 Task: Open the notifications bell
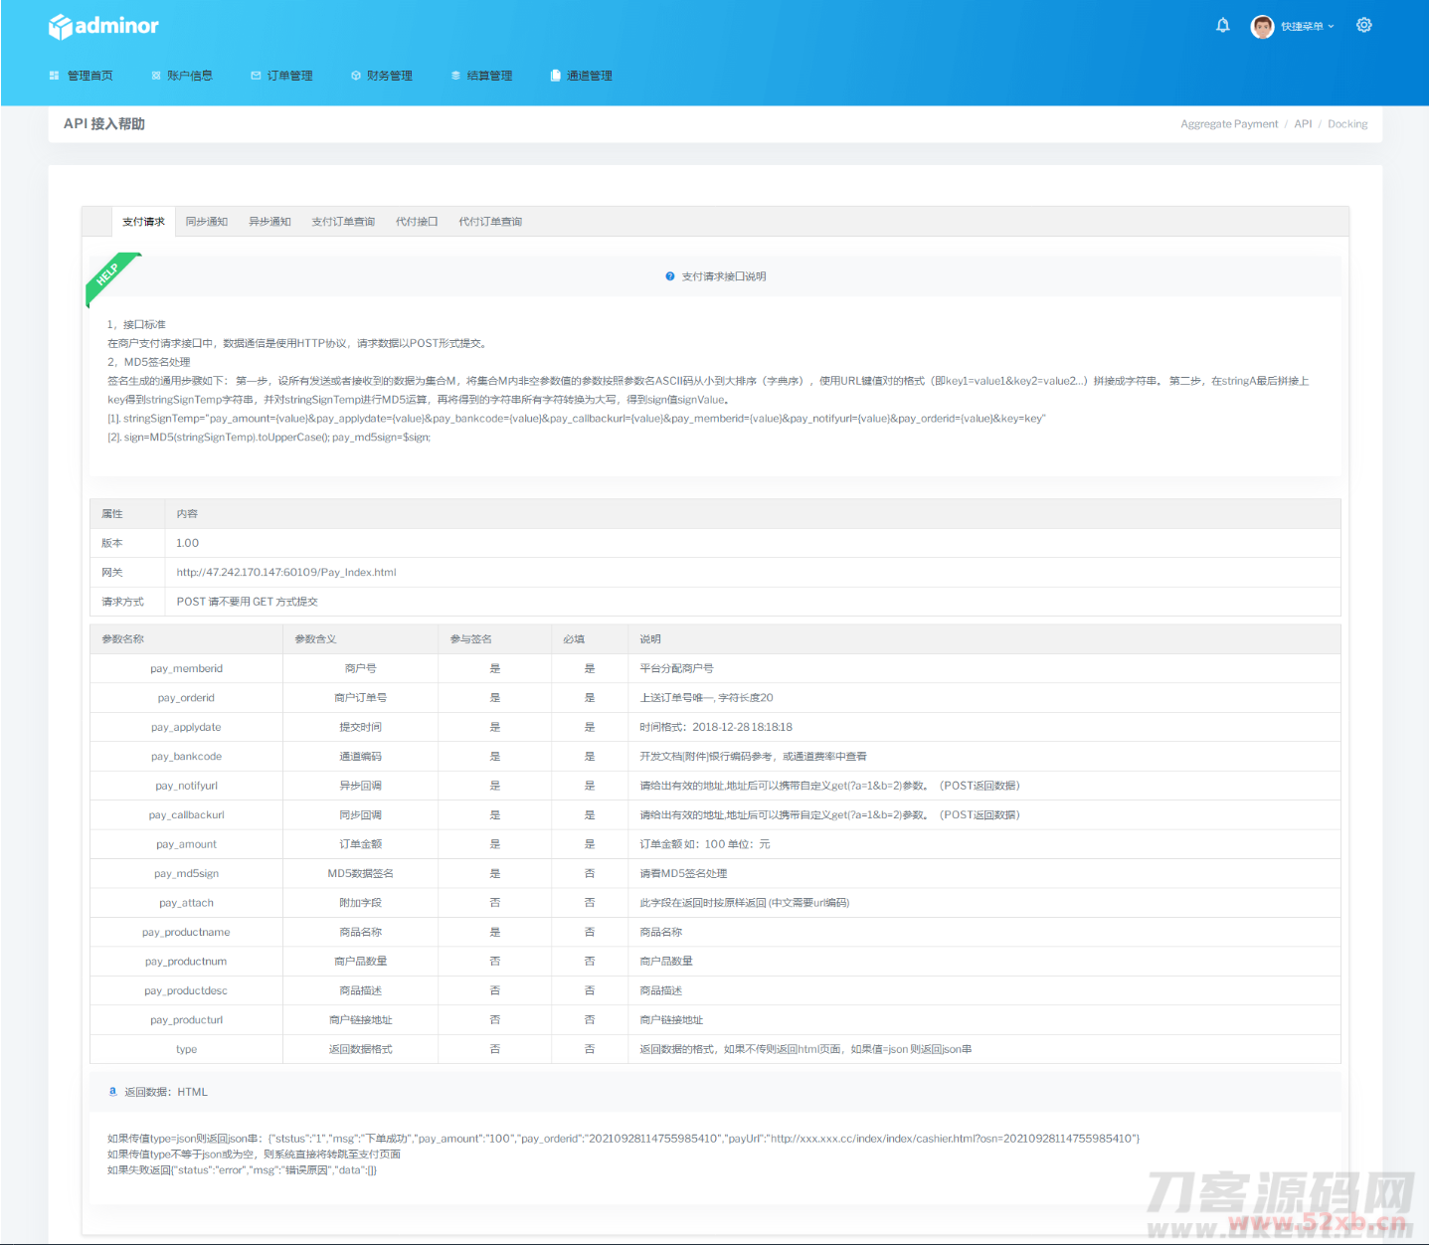tap(1222, 26)
